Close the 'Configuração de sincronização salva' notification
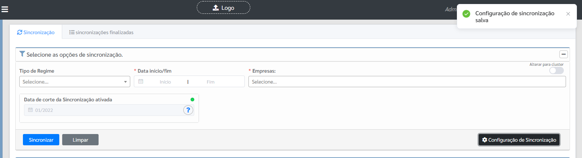Image resolution: width=582 pixels, height=158 pixels. 568,14
